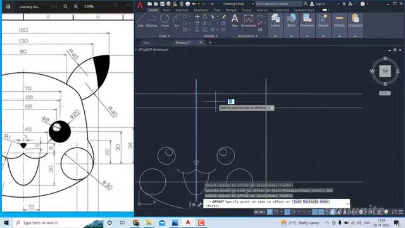The image size is (405, 228).
Task: Select the Circle tool
Action: 165,20
